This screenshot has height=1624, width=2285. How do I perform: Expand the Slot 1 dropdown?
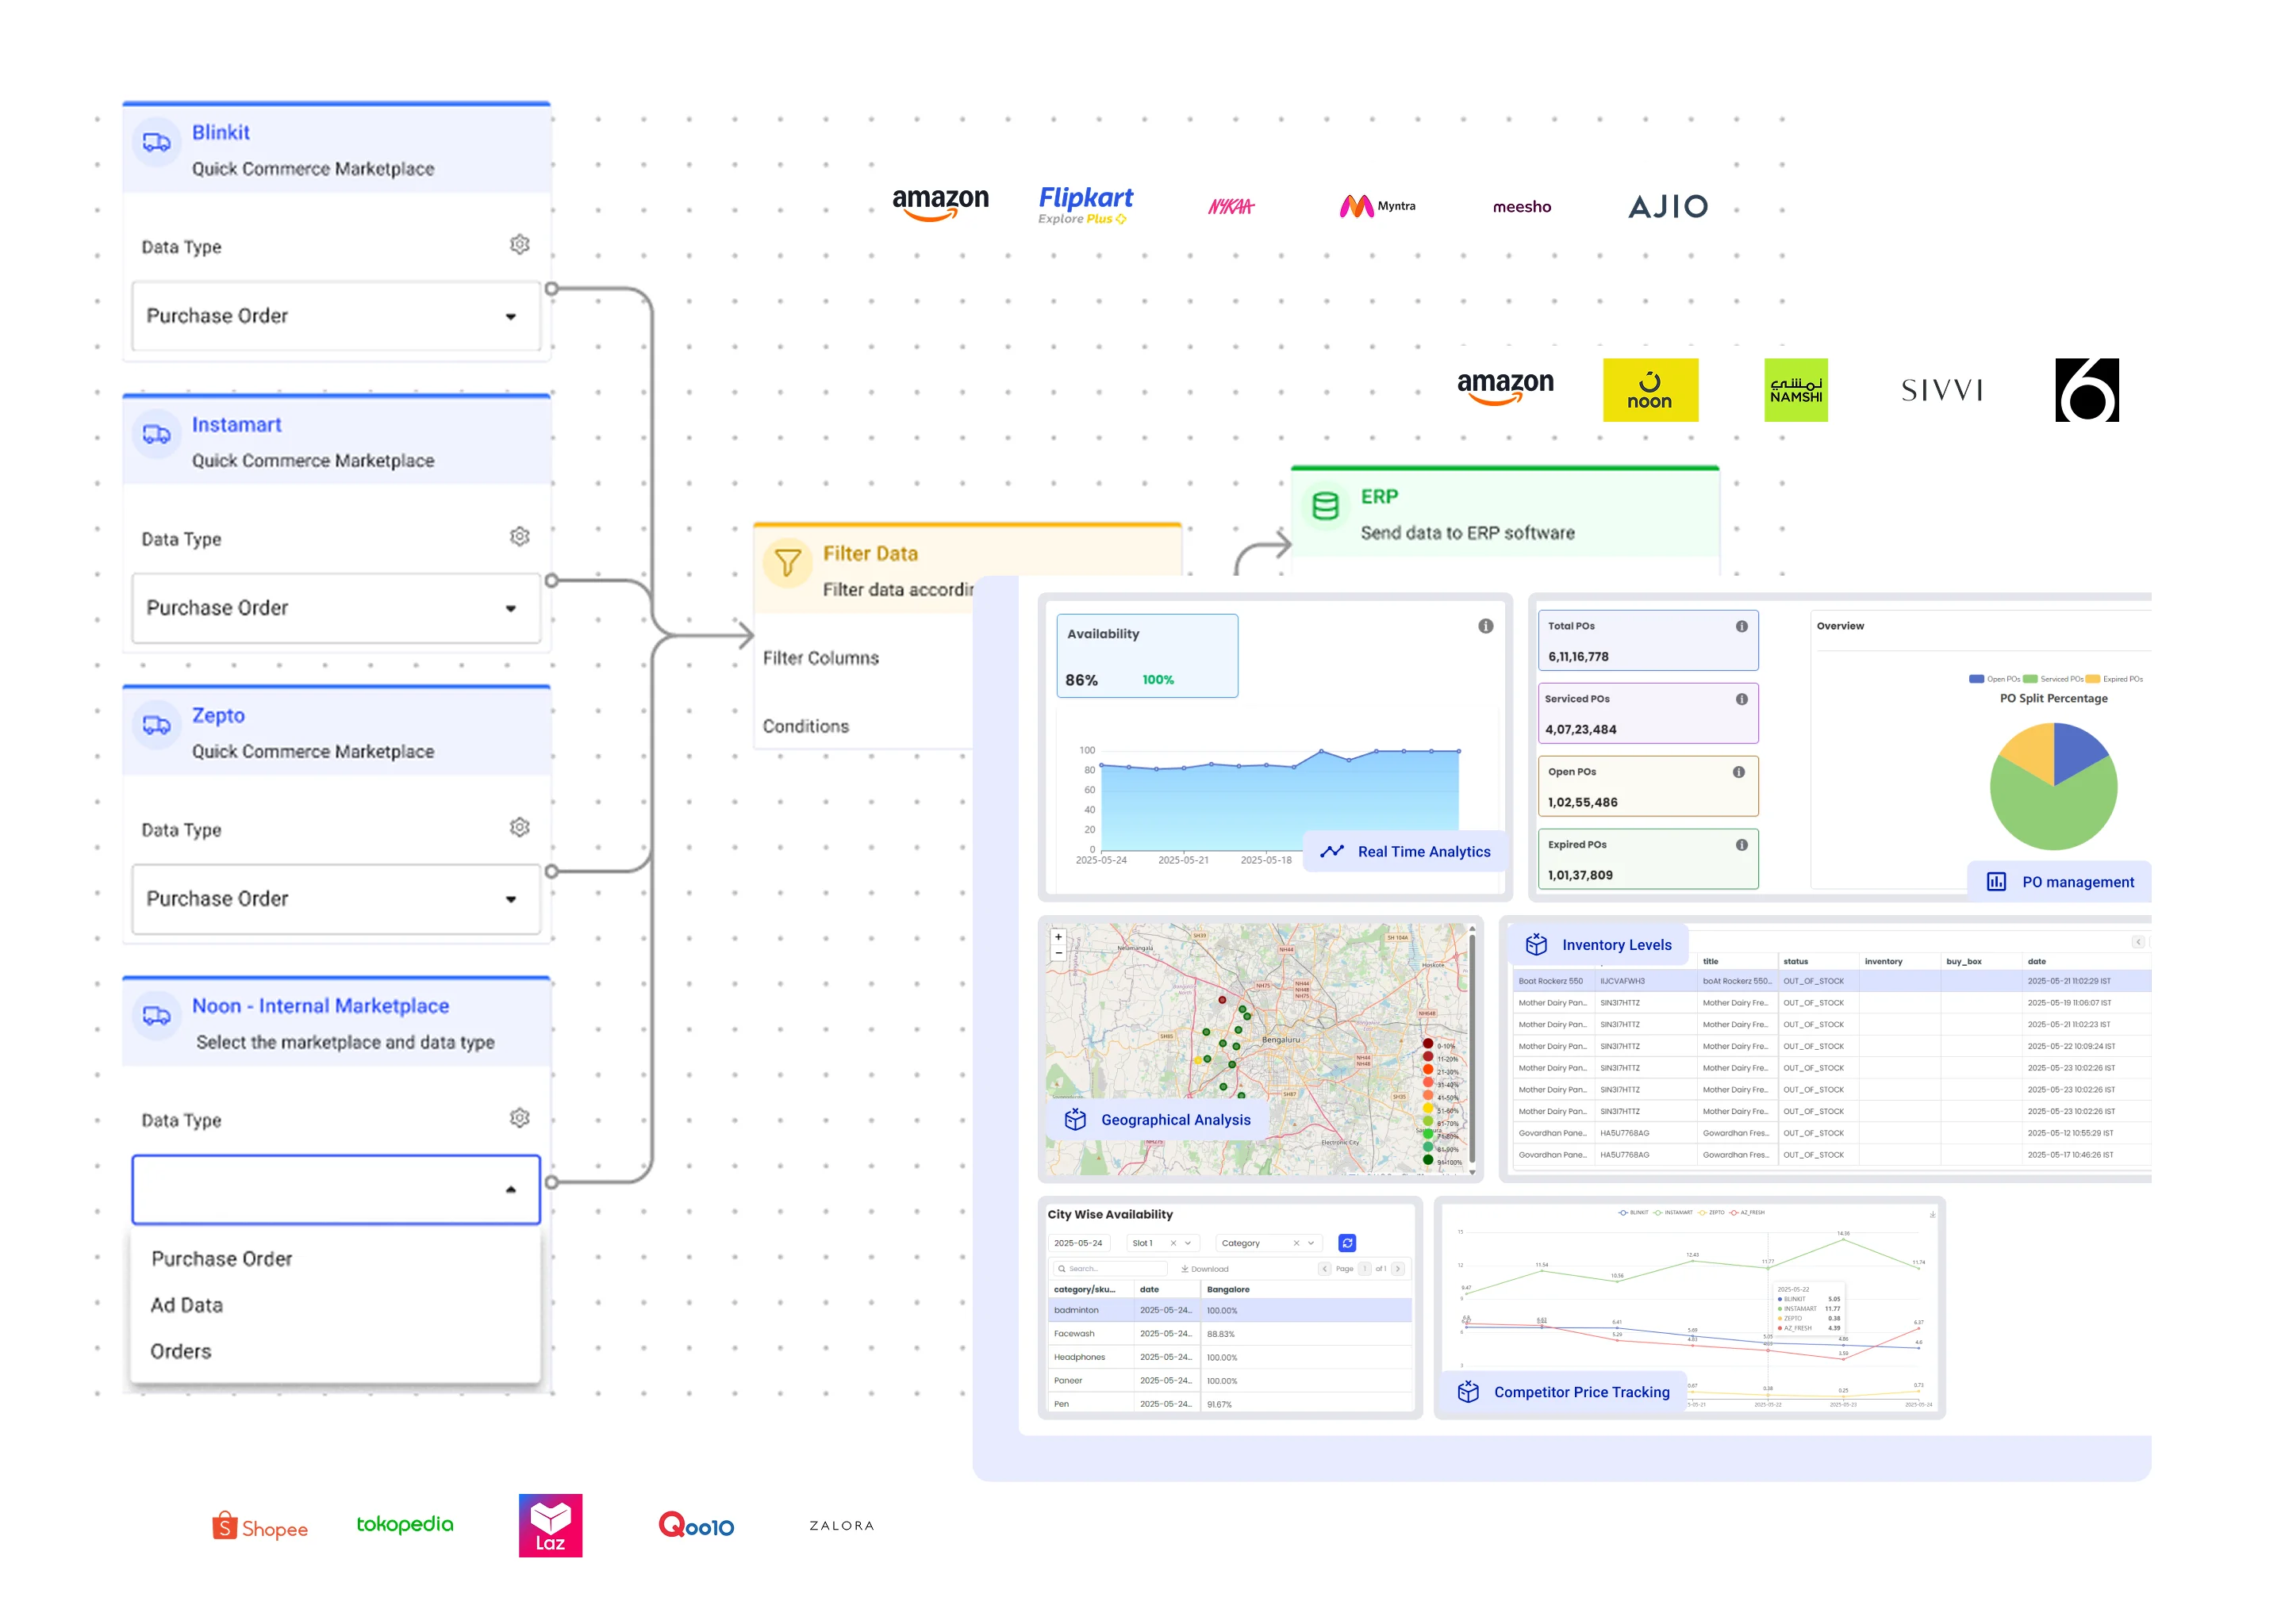pos(1188,1243)
